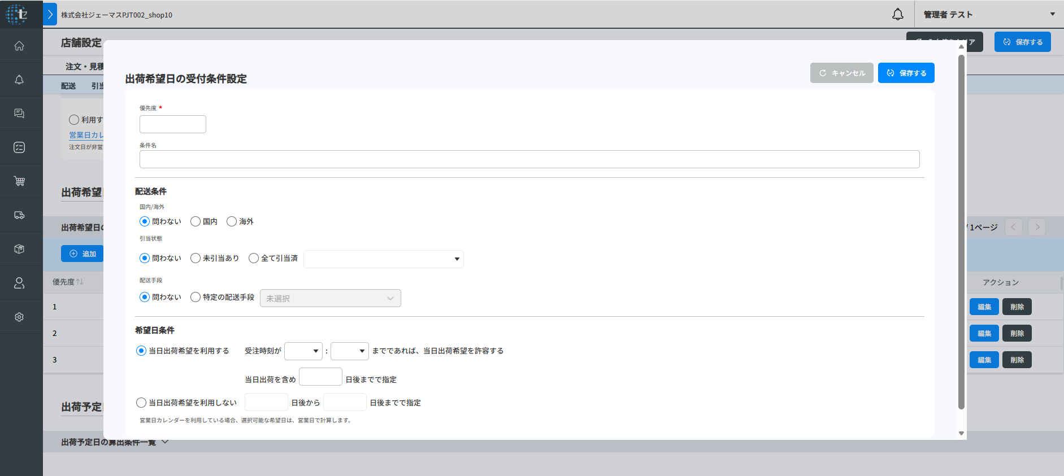Select the 未引当あり radio option
The width and height of the screenshot is (1064, 476).
click(x=196, y=258)
